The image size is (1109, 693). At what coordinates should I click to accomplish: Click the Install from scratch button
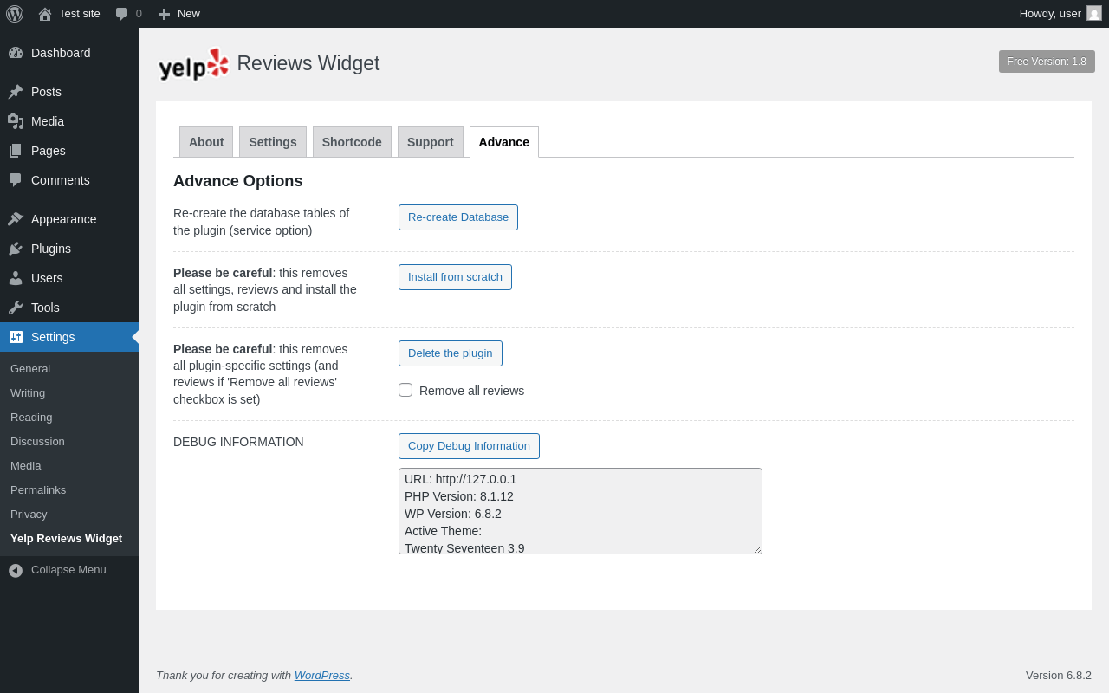455,277
